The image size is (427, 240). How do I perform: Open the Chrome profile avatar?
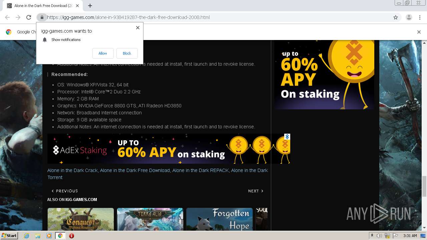(409, 17)
